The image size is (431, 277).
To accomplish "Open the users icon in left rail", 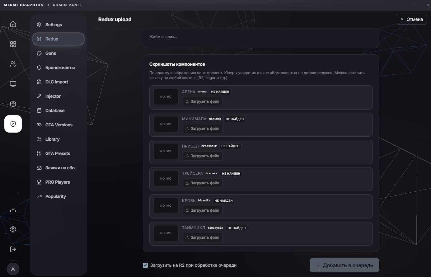I will 13,64.
